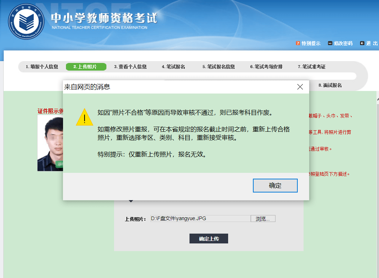Open step 4 笔试报名

(x=173, y=67)
